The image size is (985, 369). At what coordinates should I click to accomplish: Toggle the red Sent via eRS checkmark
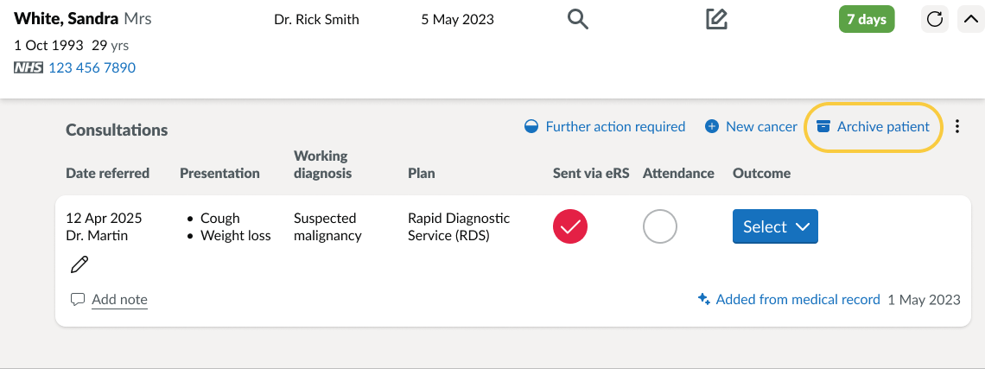pyautogui.click(x=570, y=226)
